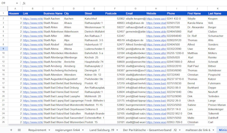The width and height of the screenshot is (227, 133).
Task: Open regierungen link4 tab dropdown arrow
Action: click(x=83, y=130)
